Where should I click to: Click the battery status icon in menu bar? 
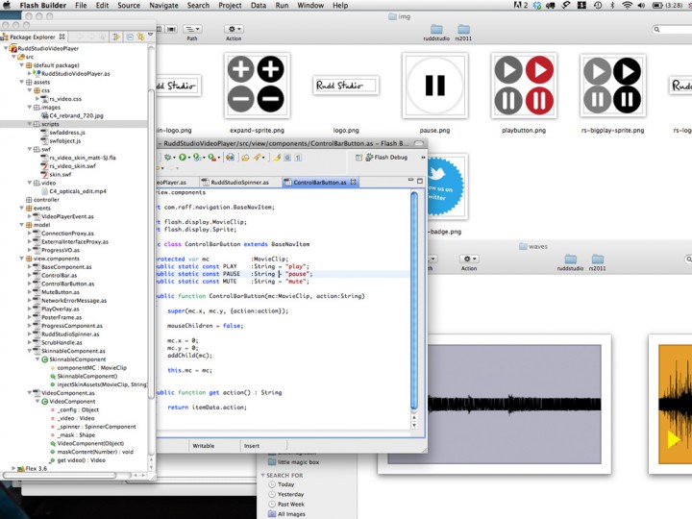coord(657,6)
